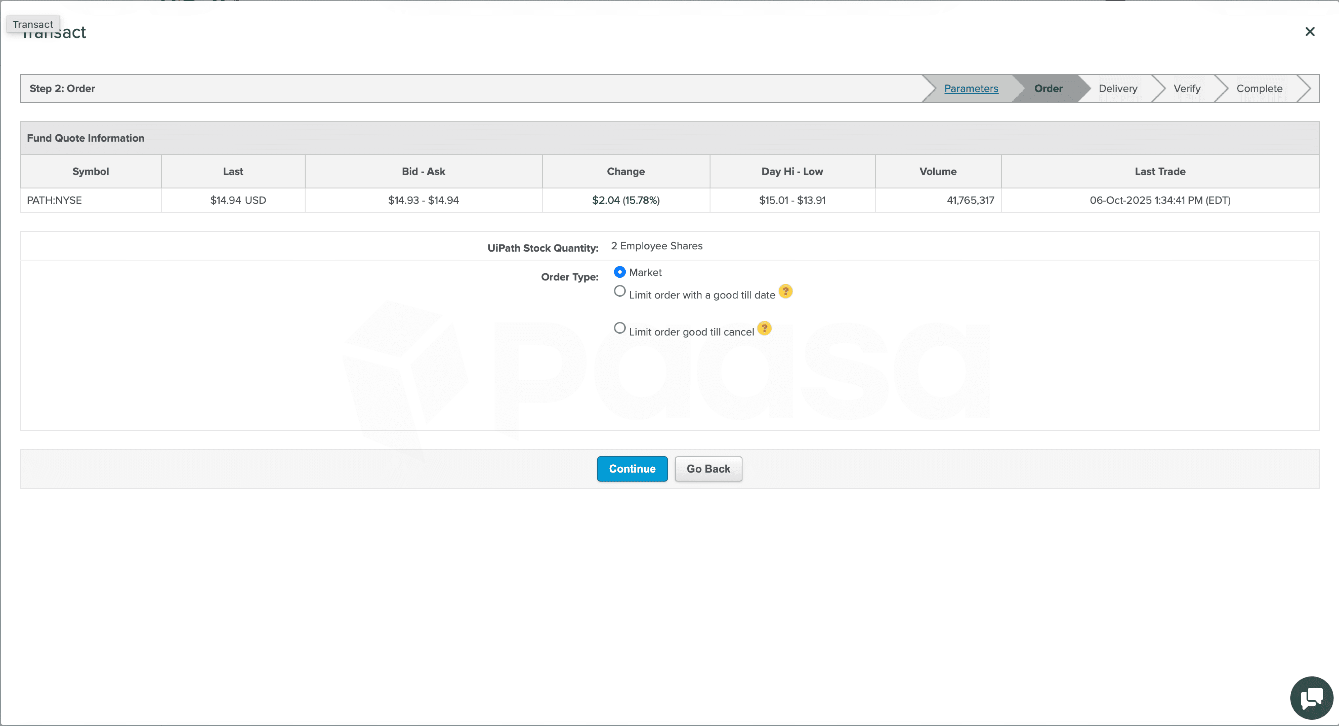Click the Bid - Ask column header
Screen dimensions: 1339x726
point(423,172)
